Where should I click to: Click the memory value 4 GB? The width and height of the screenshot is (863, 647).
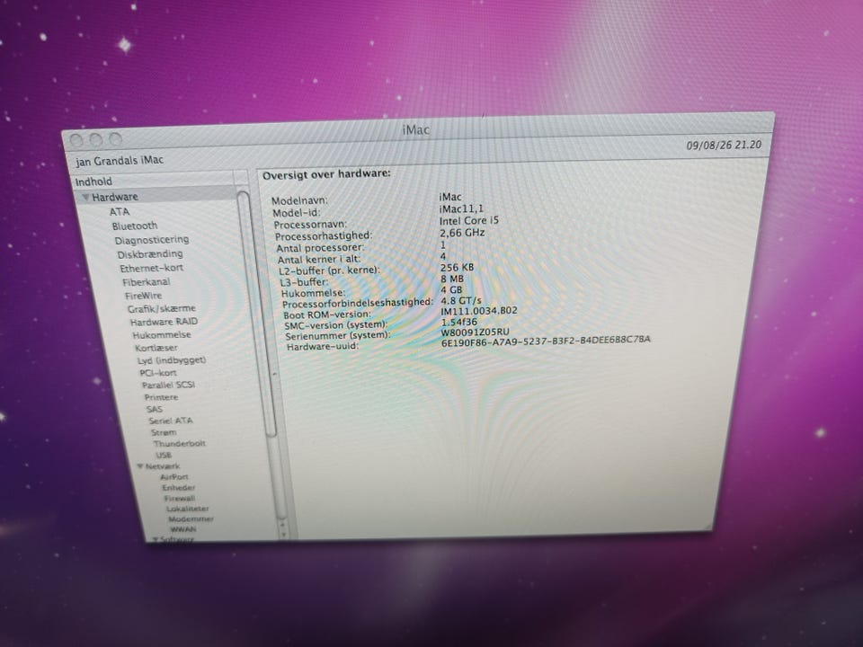point(451,290)
